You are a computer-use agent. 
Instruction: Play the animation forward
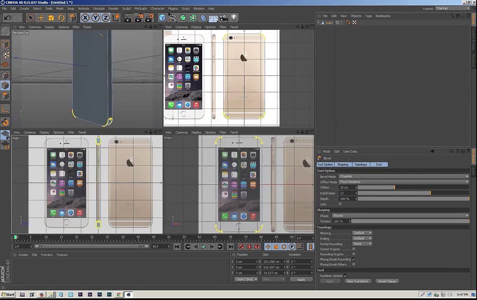click(204, 247)
